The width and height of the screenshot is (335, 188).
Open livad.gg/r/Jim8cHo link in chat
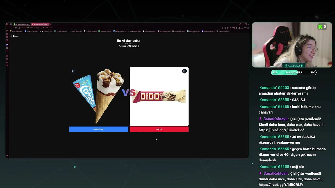tap(281, 130)
